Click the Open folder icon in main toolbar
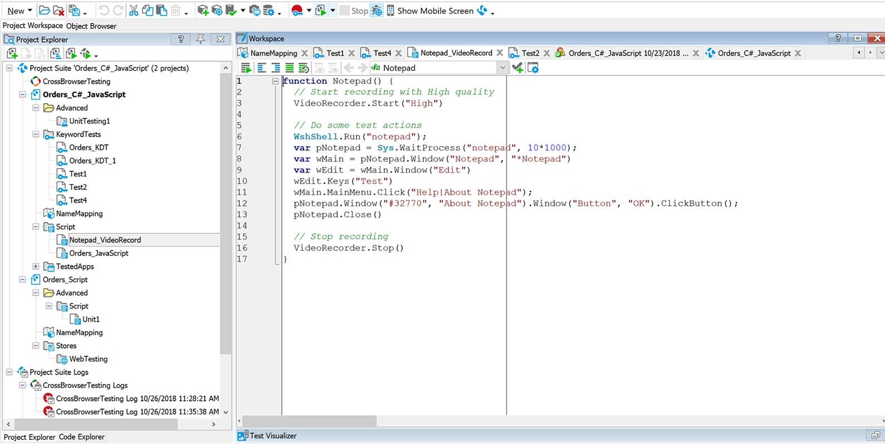This screenshot has width=885, height=444. point(44,11)
